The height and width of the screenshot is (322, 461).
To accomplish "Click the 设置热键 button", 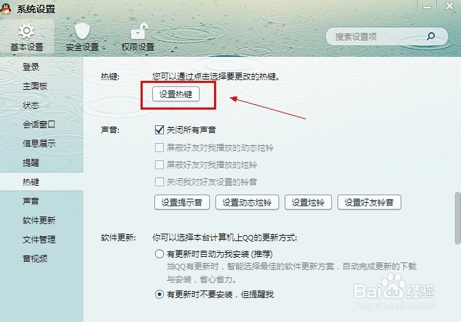I will [x=176, y=95].
